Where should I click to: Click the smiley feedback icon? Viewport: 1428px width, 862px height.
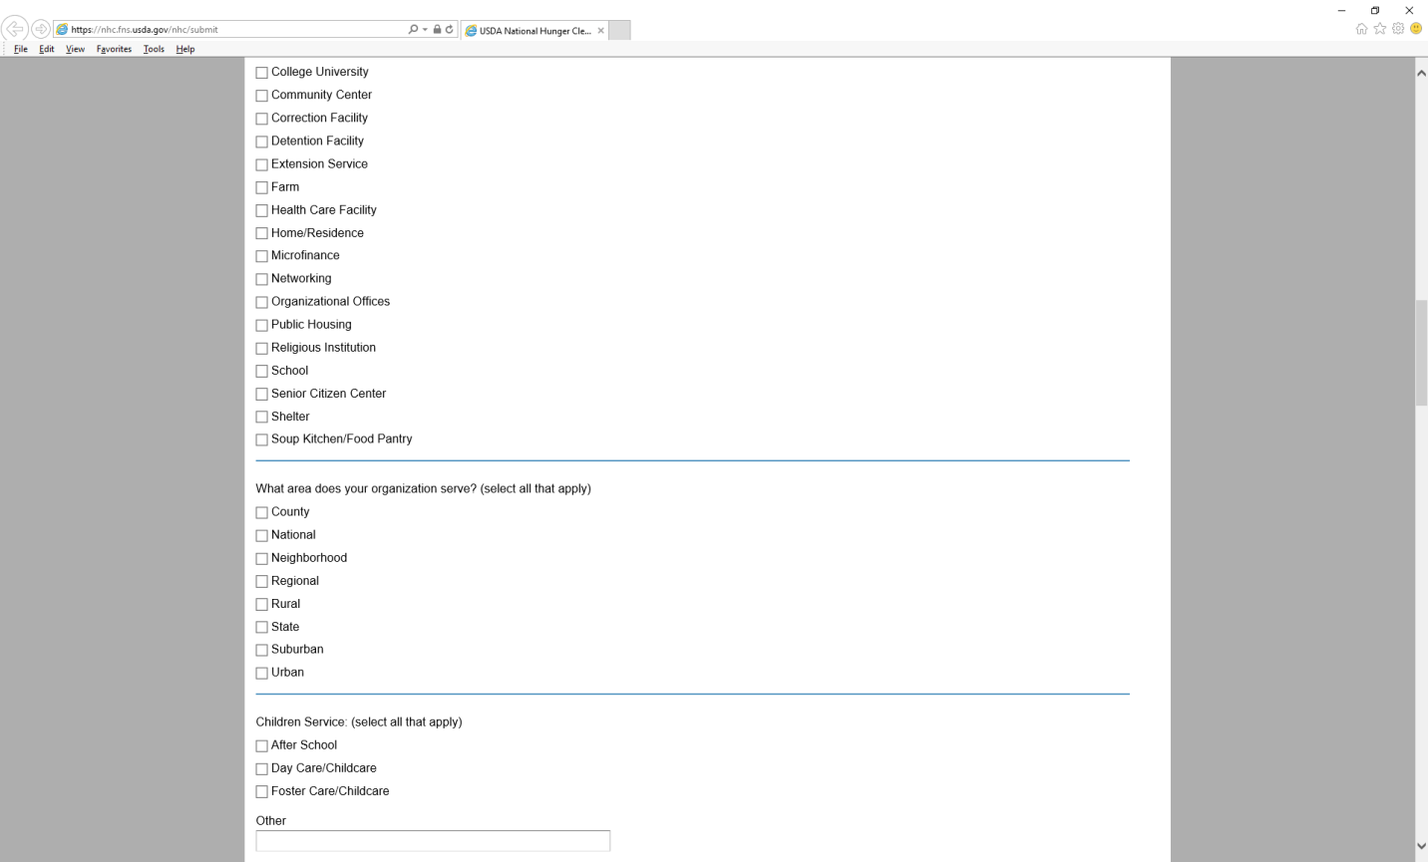1416,29
